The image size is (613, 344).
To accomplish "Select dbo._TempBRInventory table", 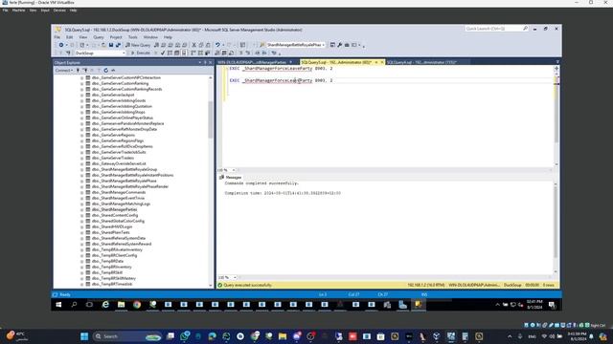I will pyautogui.click(x=111, y=267).
